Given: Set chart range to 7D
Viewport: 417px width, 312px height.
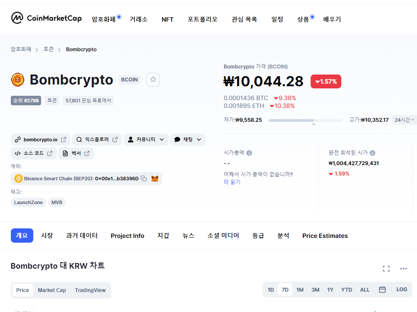Looking at the screenshot, I should pyautogui.click(x=285, y=289).
